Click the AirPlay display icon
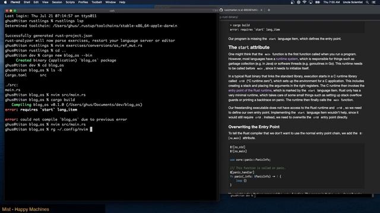Viewport: 380px width, 213px height. (311, 2)
